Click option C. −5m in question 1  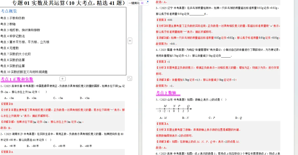pyautogui.click(x=58, y=98)
